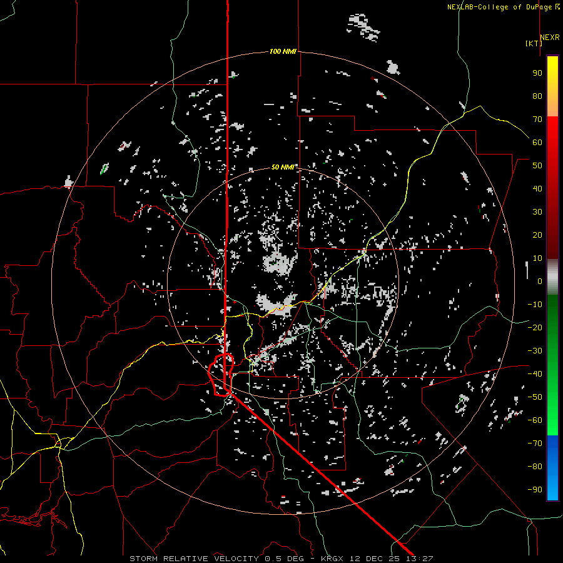This screenshot has height=563, width=563.
Task: Click the -90 value on velocity scale
Action: 535,490
